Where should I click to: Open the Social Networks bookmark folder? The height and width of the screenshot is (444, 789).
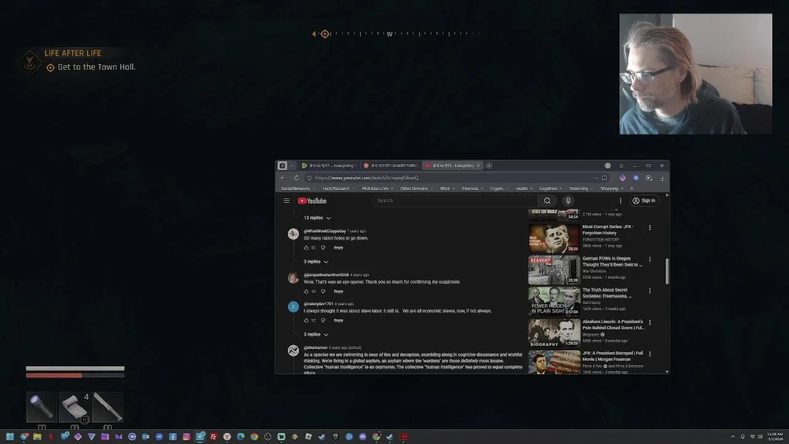point(298,188)
